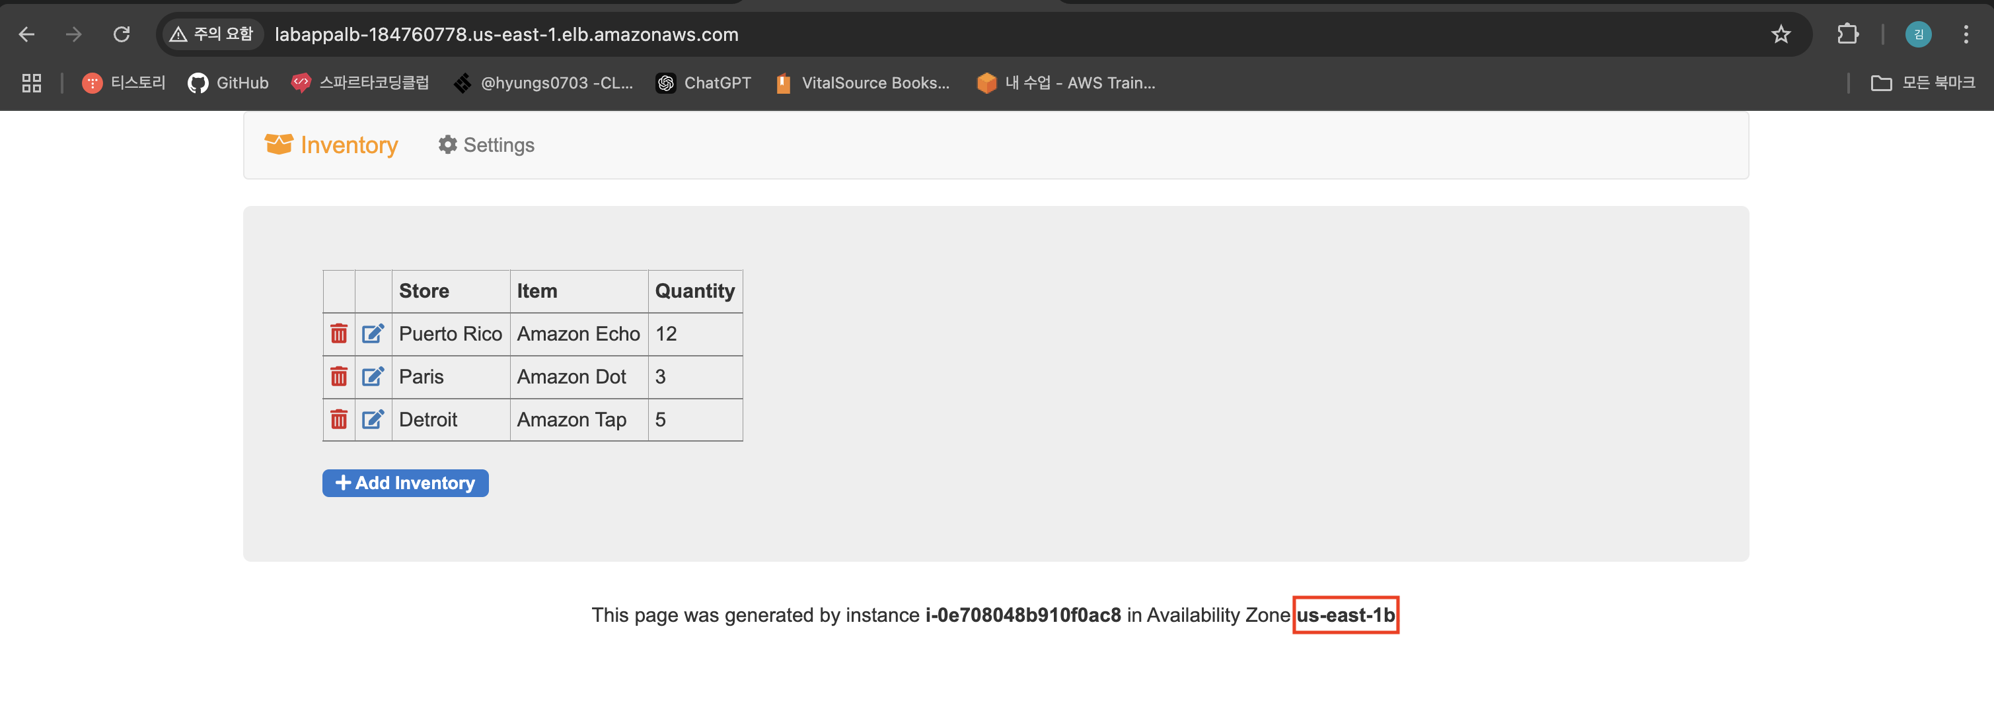Open the ChatGPT bookmark
The image size is (1994, 705).
coord(704,83)
